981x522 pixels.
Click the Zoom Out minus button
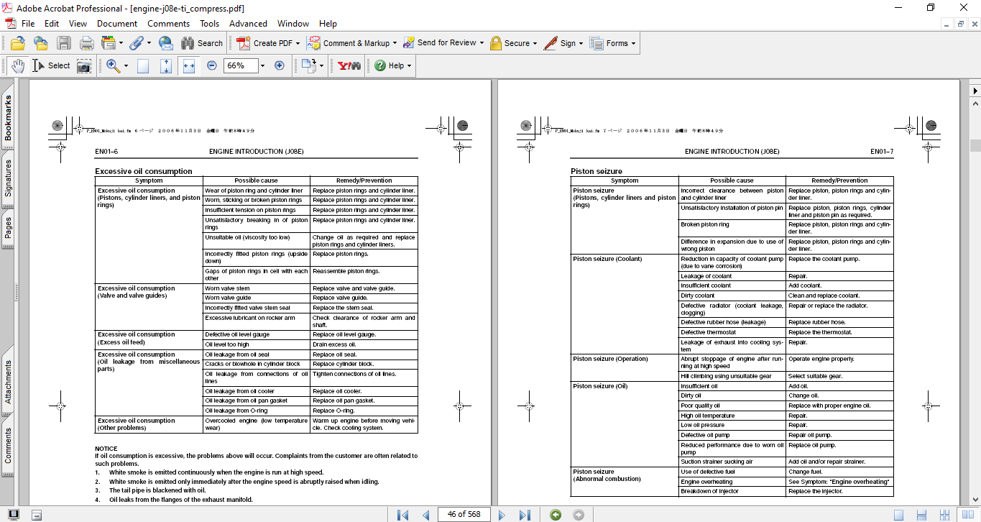pyautogui.click(x=212, y=65)
